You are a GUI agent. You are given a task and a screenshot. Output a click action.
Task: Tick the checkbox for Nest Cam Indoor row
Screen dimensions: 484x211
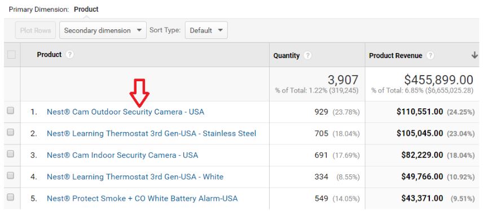point(11,154)
